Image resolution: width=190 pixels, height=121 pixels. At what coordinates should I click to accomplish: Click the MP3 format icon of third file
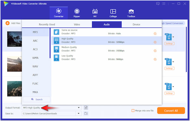(168, 86)
